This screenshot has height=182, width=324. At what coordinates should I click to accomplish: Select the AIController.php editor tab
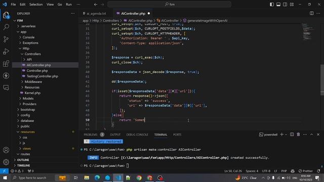pos(133,14)
